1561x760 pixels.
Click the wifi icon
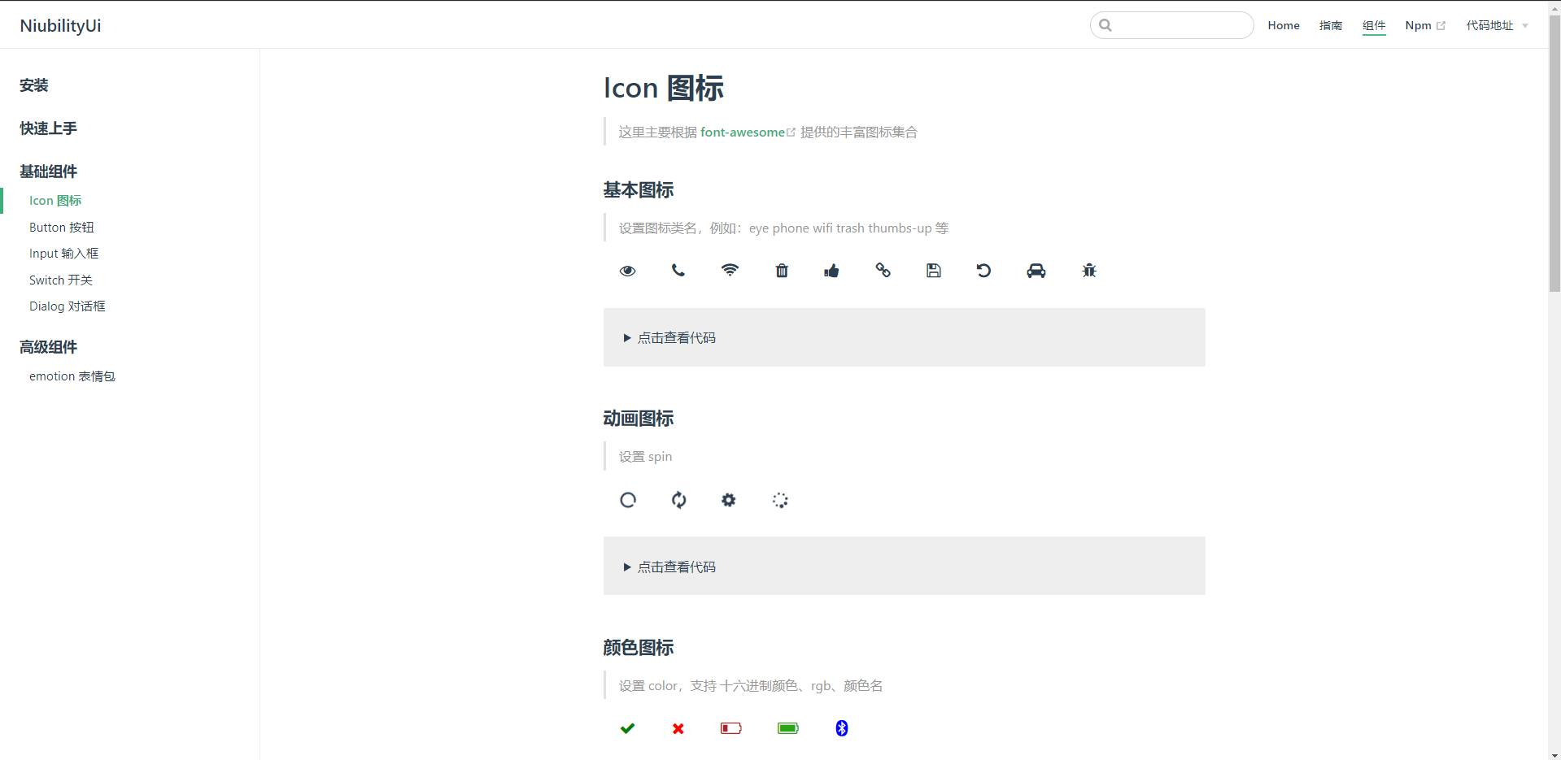click(730, 270)
